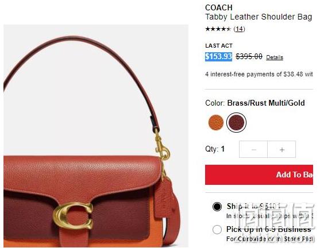The width and height of the screenshot is (320, 248).
Task: Click the star rating icons
Action: coord(218,29)
